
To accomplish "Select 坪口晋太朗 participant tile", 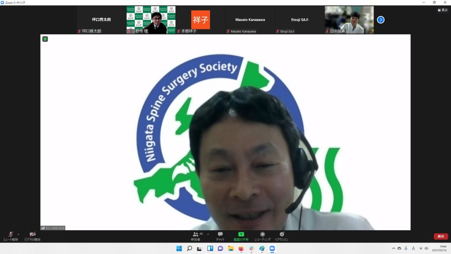I will point(101,20).
